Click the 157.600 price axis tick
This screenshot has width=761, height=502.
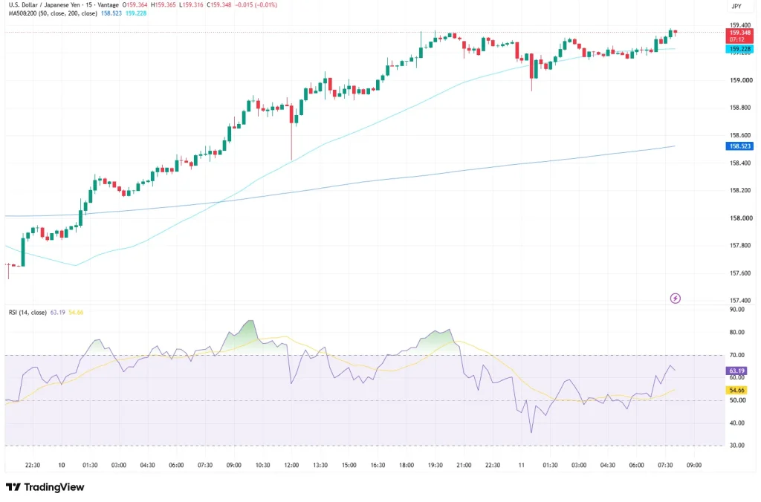click(x=741, y=273)
